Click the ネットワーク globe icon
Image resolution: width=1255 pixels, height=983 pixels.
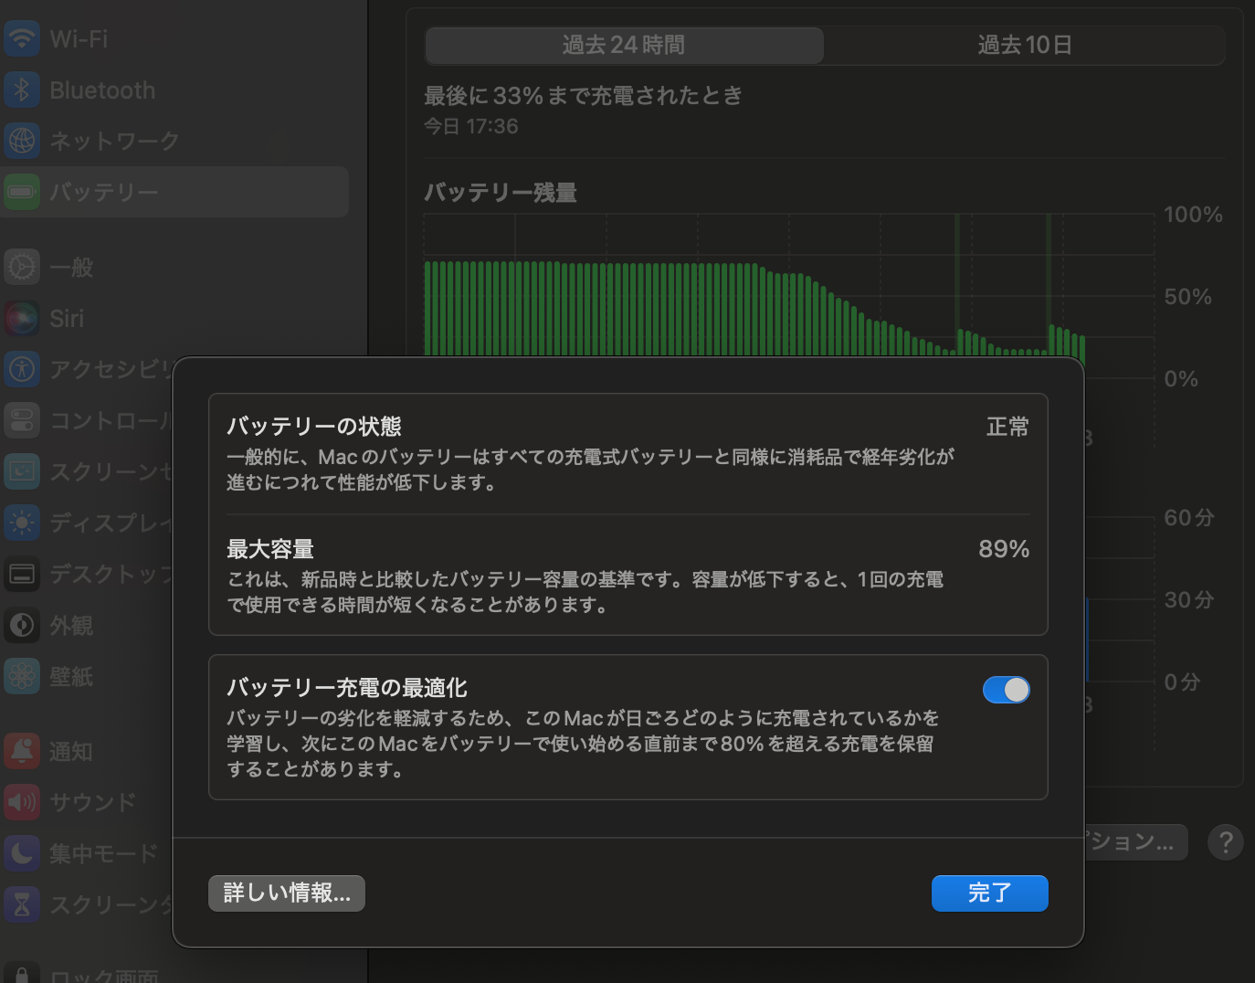22,141
